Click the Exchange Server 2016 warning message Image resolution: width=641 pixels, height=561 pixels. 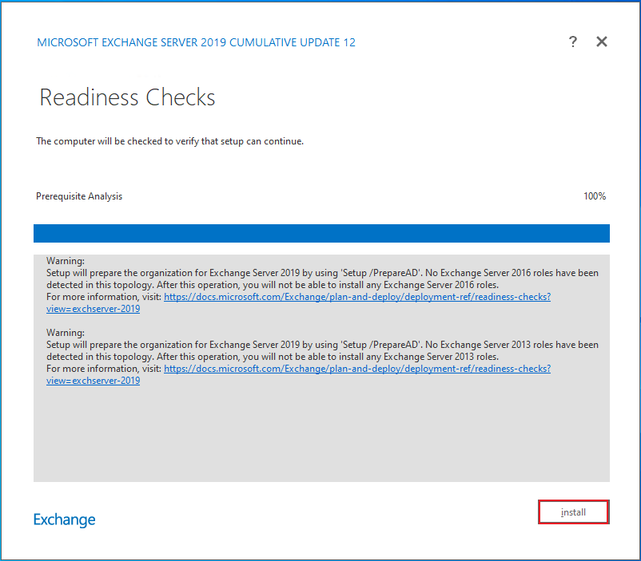point(322,279)
